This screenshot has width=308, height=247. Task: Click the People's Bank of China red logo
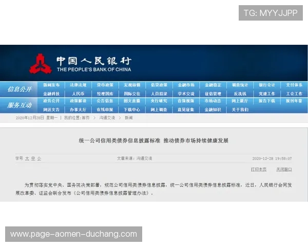pos(40,64)
